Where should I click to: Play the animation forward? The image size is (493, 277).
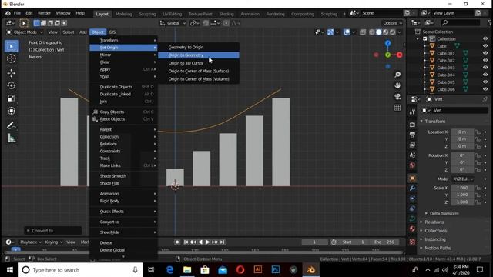pos(207,242)
